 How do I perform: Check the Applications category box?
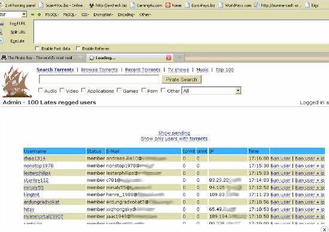point(83,90)
